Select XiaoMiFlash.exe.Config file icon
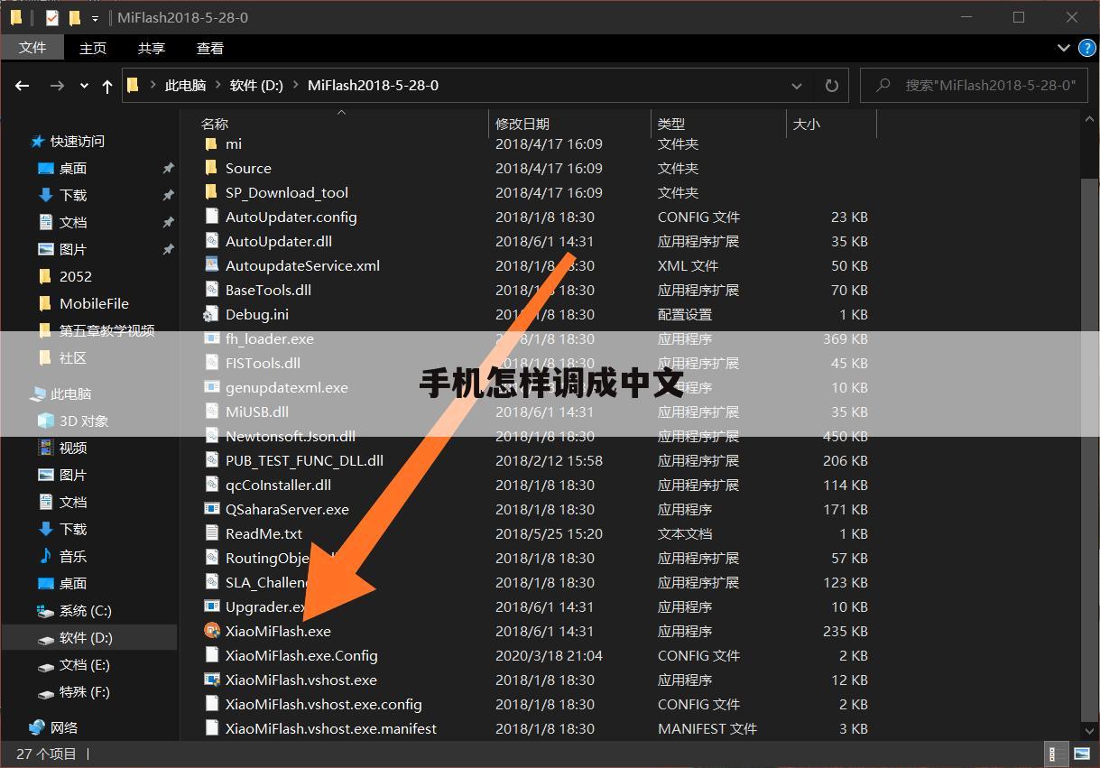 coord(212,655)
